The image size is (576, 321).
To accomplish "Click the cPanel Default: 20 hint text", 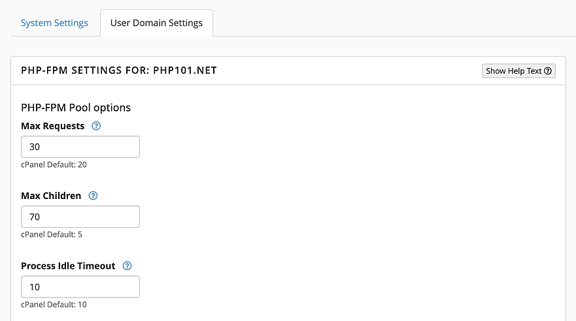I will pos(54,164).
